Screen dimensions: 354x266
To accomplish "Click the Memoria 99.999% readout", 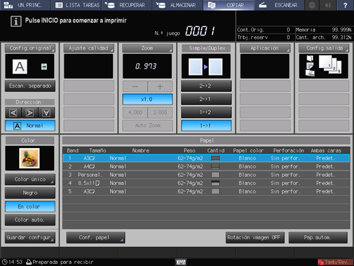I will (324, 29).
